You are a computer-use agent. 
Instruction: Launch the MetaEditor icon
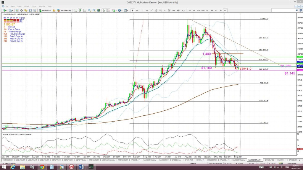pos(54,10)
